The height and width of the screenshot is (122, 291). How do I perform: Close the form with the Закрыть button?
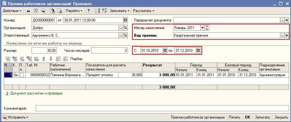281,117
